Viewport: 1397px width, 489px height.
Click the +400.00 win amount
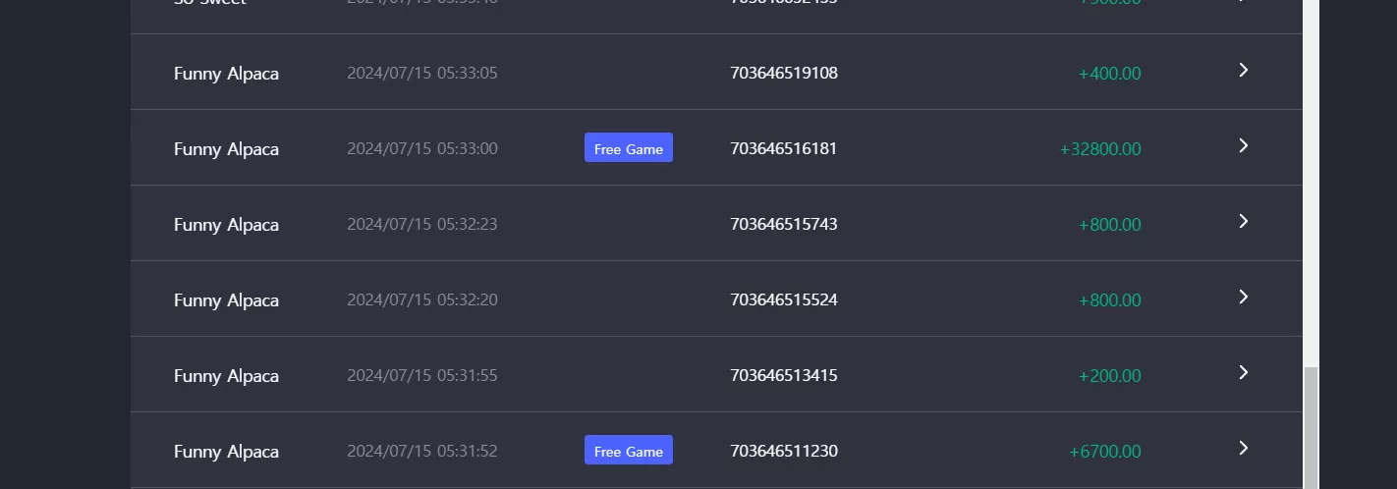tap(1110, 73)
